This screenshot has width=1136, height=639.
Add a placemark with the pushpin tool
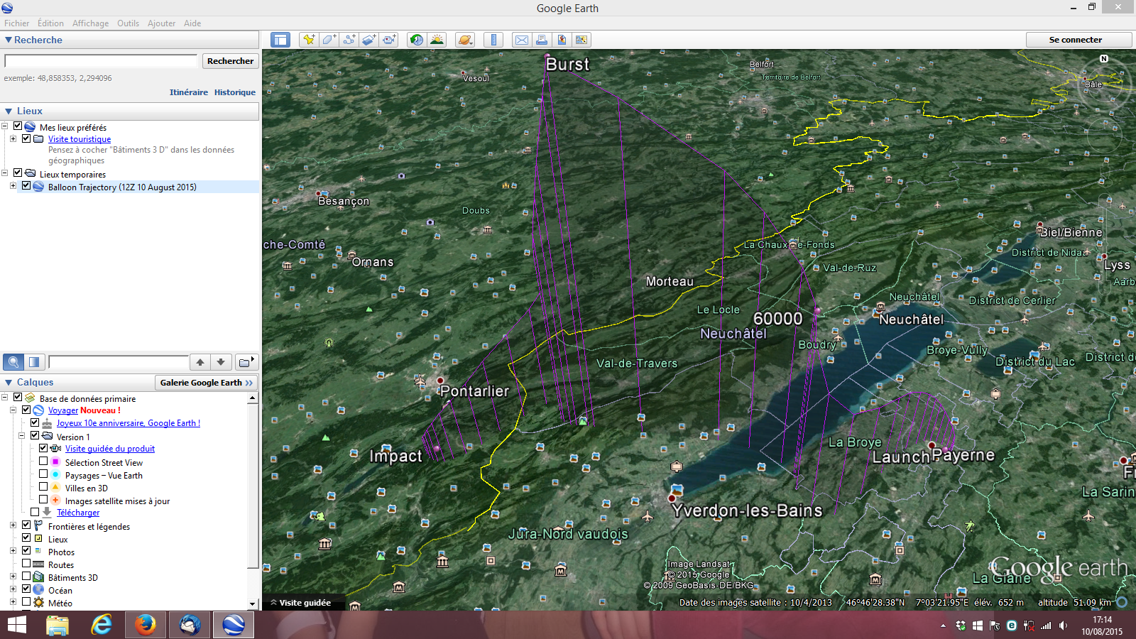pos(309,40)
